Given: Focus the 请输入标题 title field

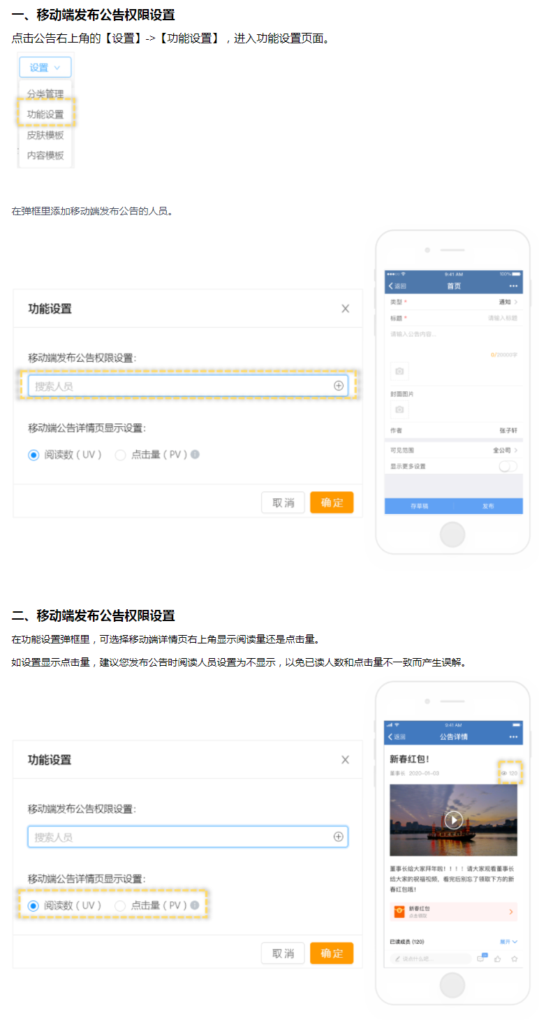Looking at the screenshot, I should tap(503, 318).
